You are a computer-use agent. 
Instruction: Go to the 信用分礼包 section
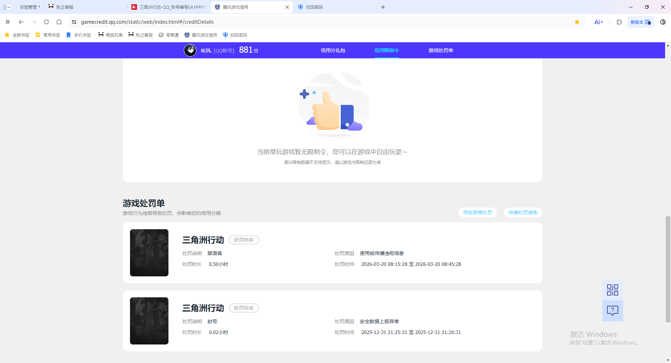click(333, 50)
